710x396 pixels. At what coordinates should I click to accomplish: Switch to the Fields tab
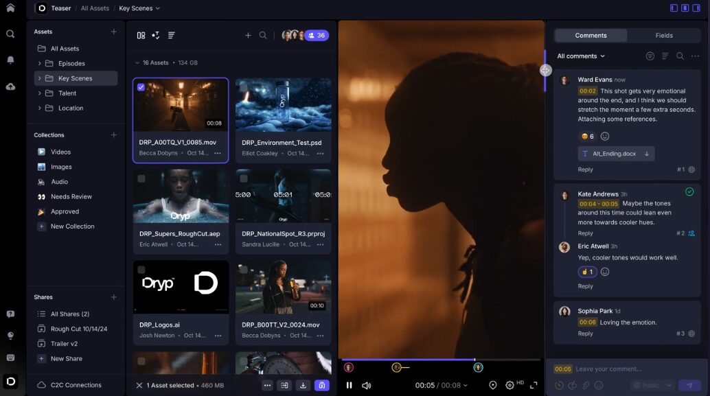click(664, 36)
